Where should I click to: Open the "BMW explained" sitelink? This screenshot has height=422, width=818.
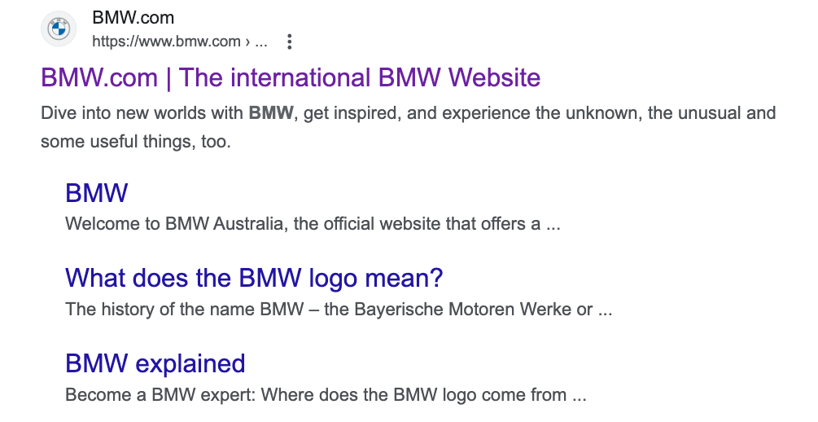tap(155, 363)
